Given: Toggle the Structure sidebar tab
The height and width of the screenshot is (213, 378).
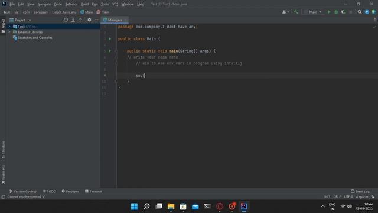Looking at the screenshot, I should coord(3,150).
